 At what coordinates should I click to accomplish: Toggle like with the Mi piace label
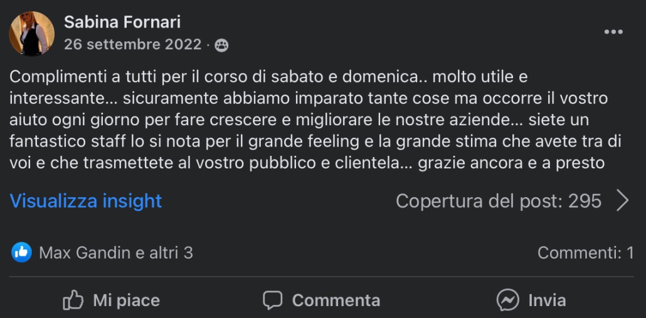click(x=126, y=300)
